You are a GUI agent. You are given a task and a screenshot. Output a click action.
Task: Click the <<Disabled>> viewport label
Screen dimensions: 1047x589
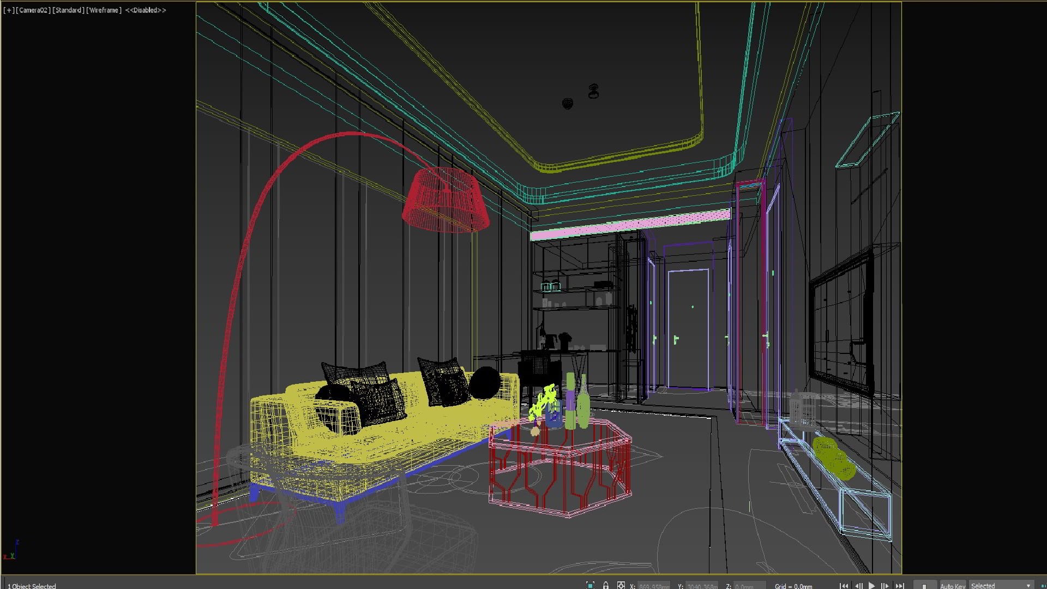click(x=146, y=10)
